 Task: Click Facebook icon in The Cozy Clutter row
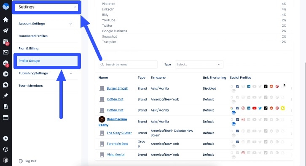click(x=237, y=131)
